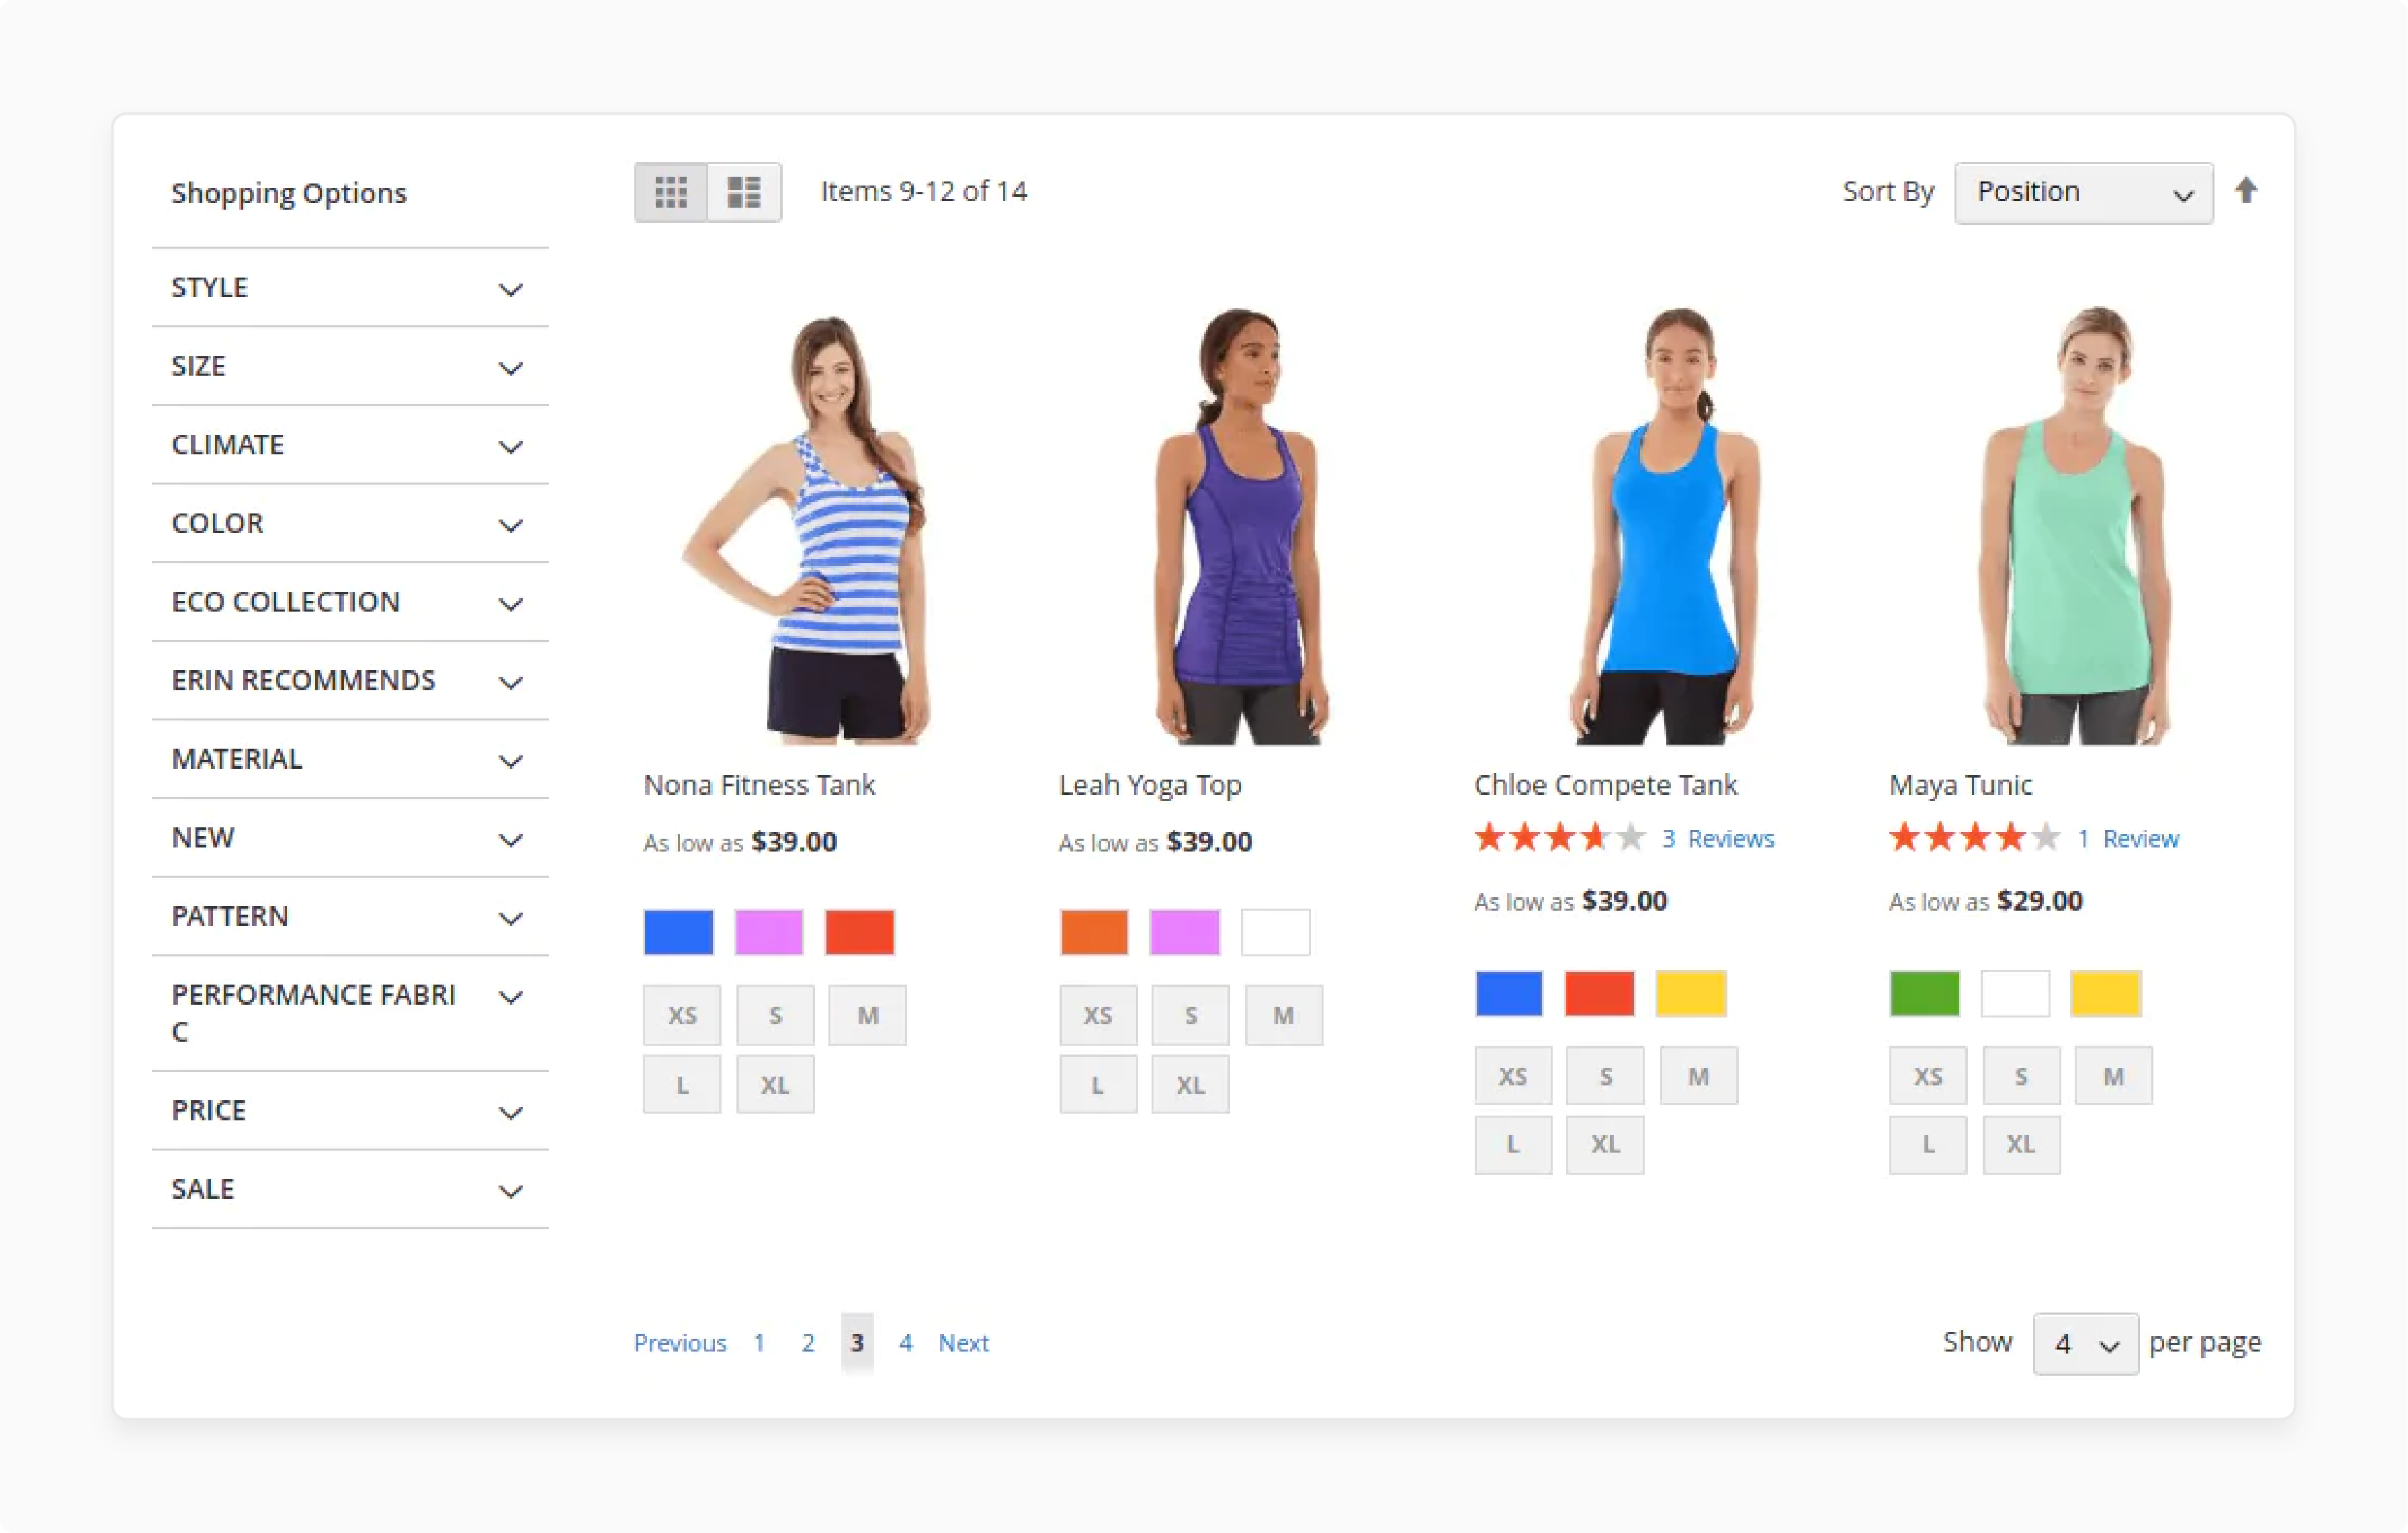The image size is (2408, 1533).
Task: Expand the PERFORMANCE FABRIC filter
Action: click(x=350, y=1013)
